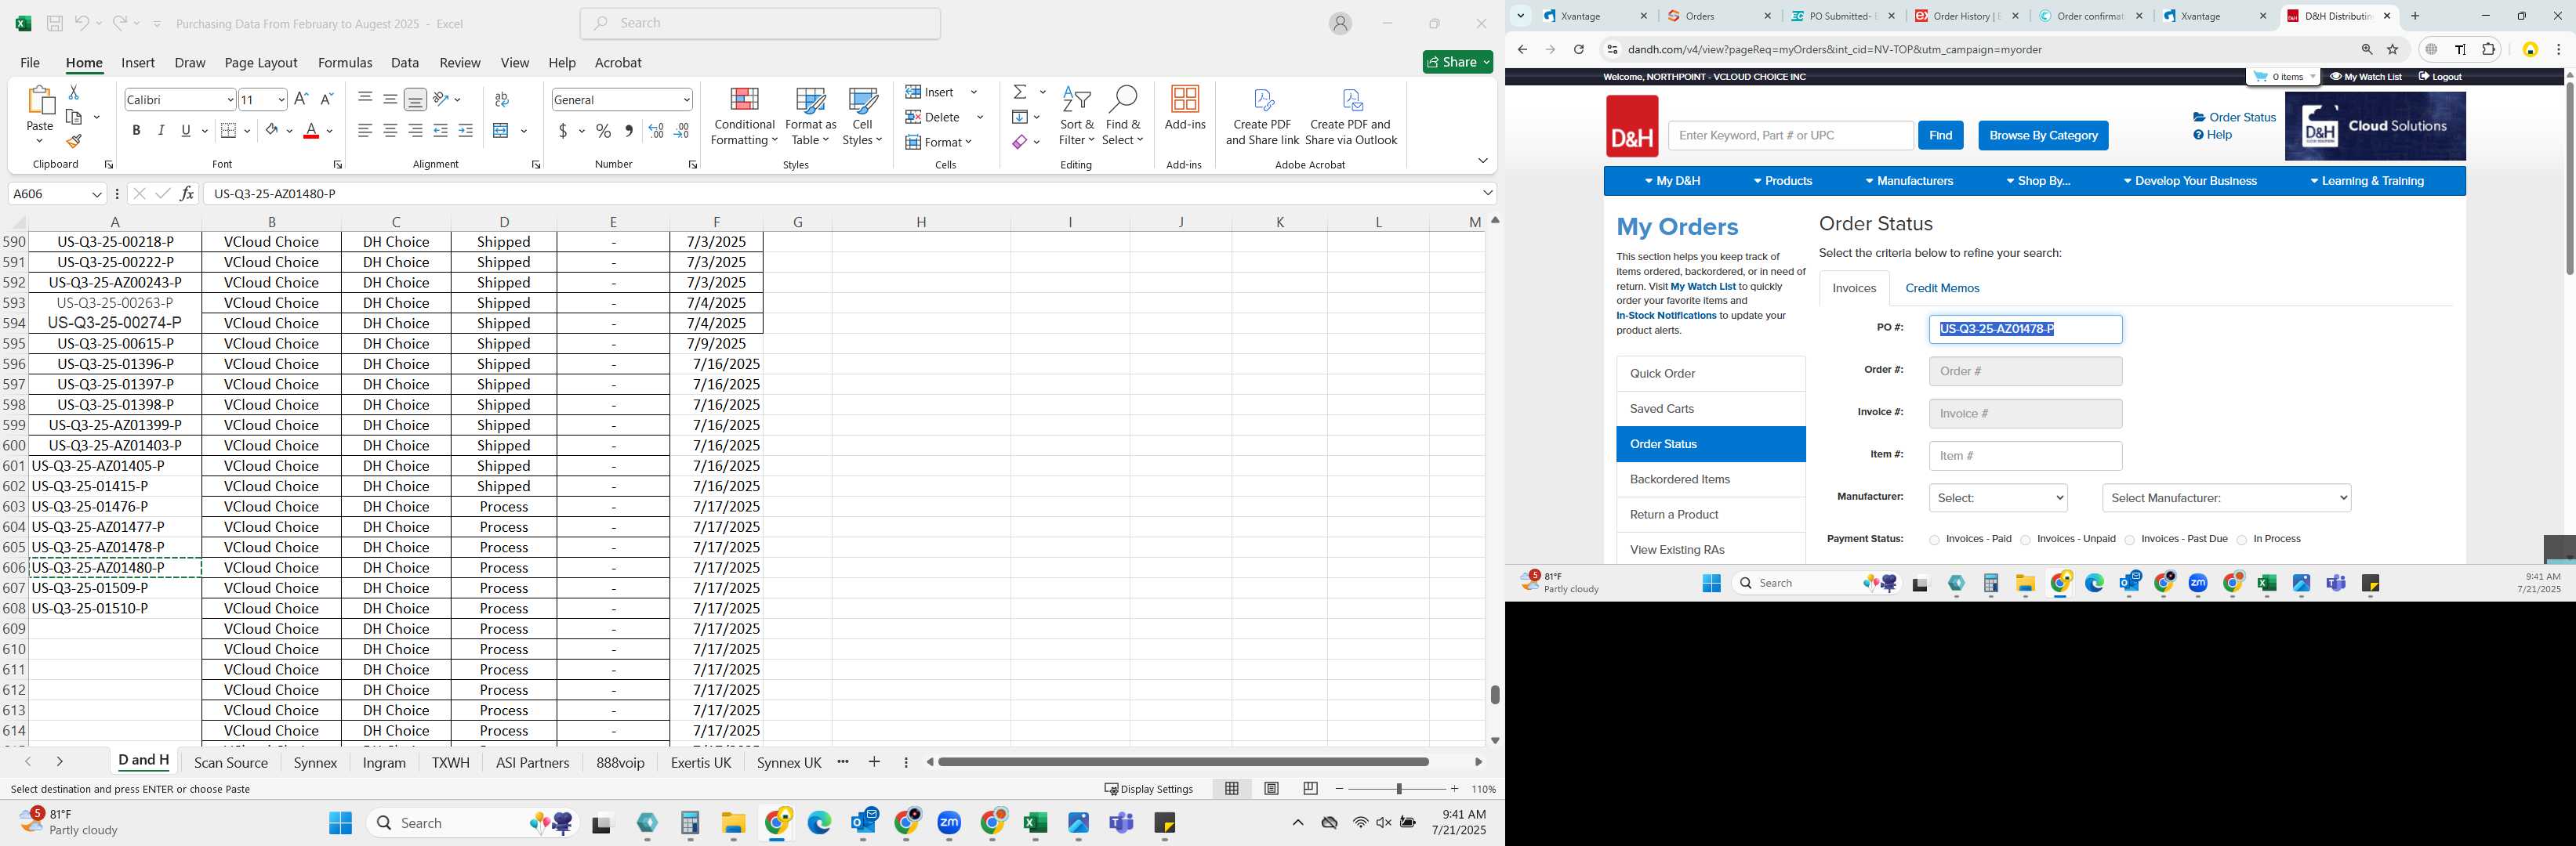Increase font size with the large A icon
Image resolution: width=2576 pixels, height=846 pixels.
(x=301, y=99)
